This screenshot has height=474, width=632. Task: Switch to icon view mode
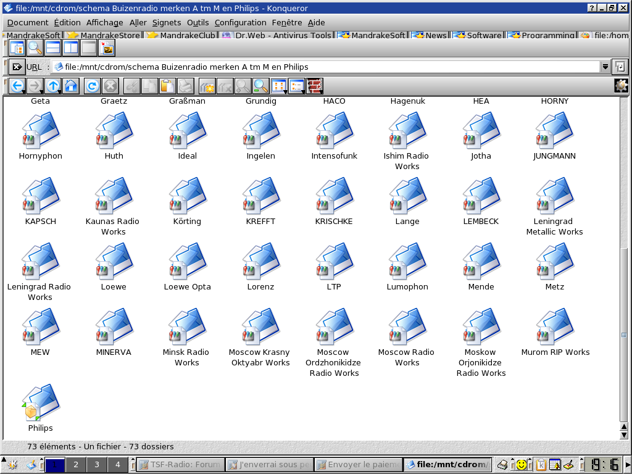coord(279,86)
